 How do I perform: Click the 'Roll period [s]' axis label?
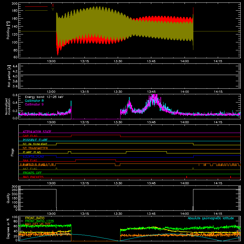click(9, 76)
